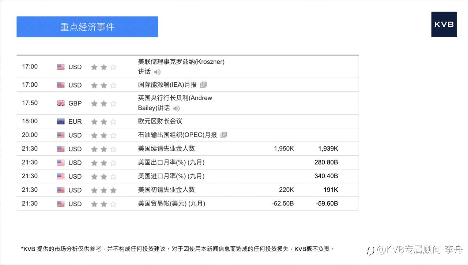Expand the 美国续请失业金人数 event row
Viewport: 468px width, 265px height.
183,148
